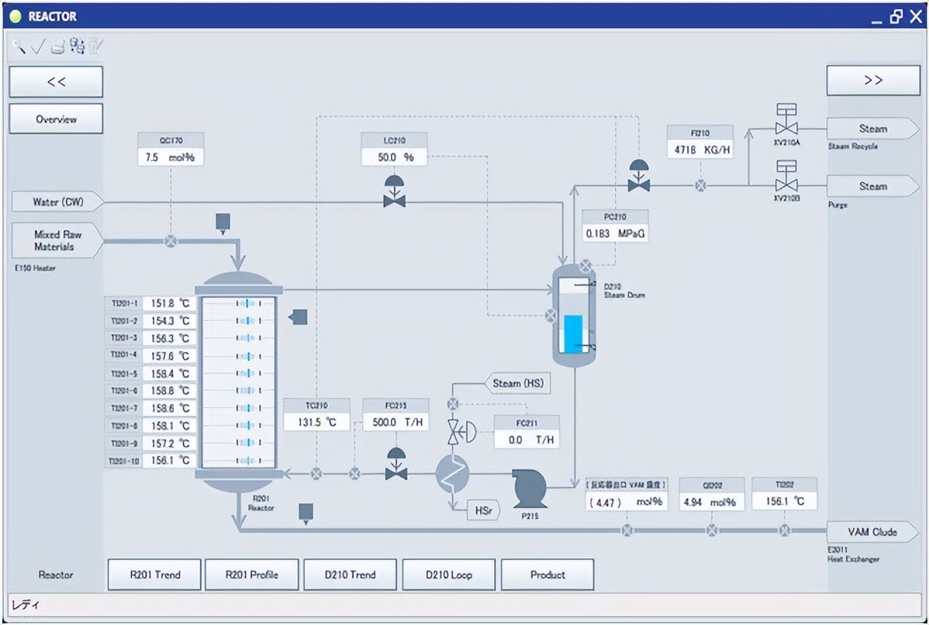Click the heat exchanger symbol above HSr
929x625 pixels.
click(x=453, y=474)
